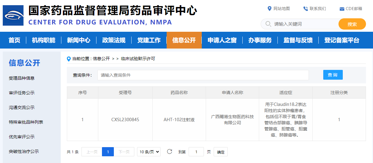Click the 确定 page jump button

click(x=220, y=152)
